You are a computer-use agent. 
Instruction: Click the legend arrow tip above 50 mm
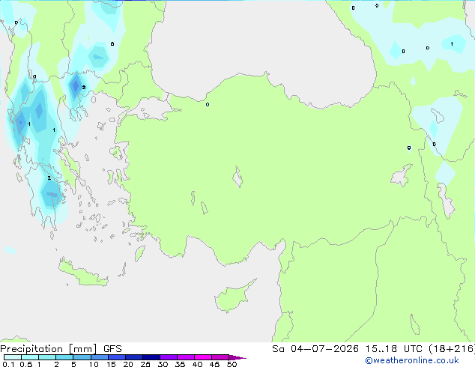[x=237, y=357]
